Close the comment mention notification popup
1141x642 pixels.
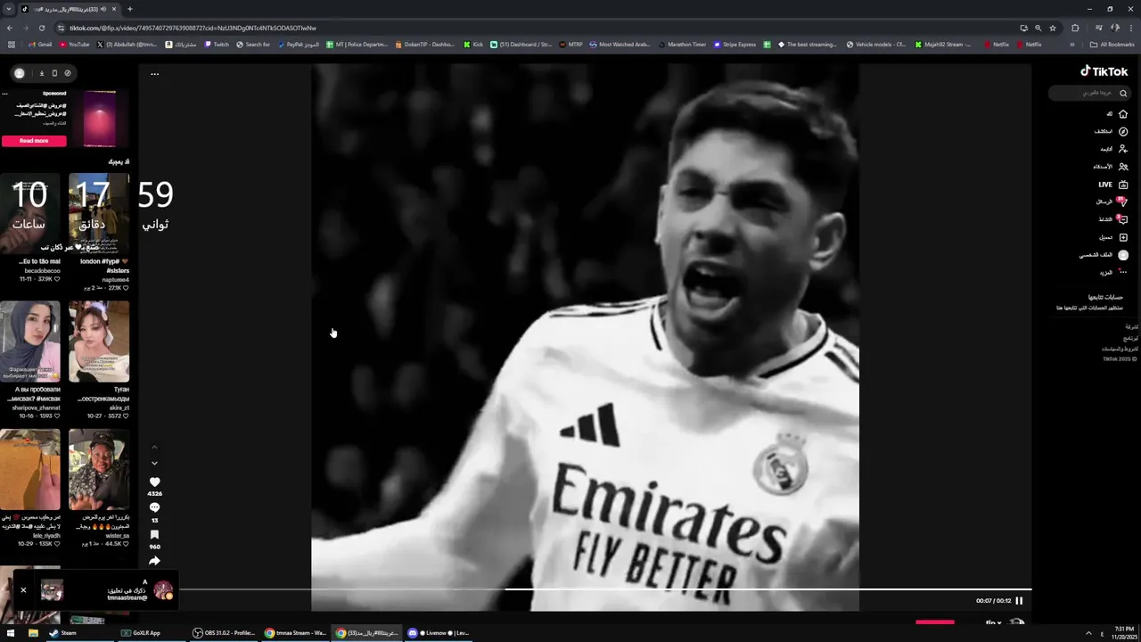23,589
